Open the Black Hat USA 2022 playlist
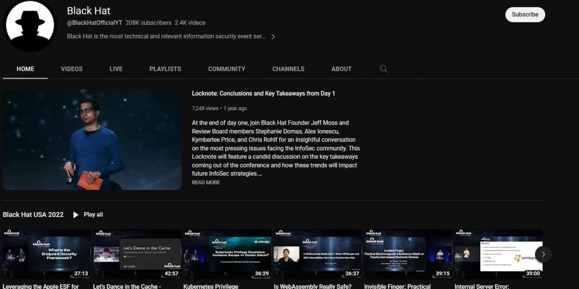579x289 pixels. click(x=33, y=215)
